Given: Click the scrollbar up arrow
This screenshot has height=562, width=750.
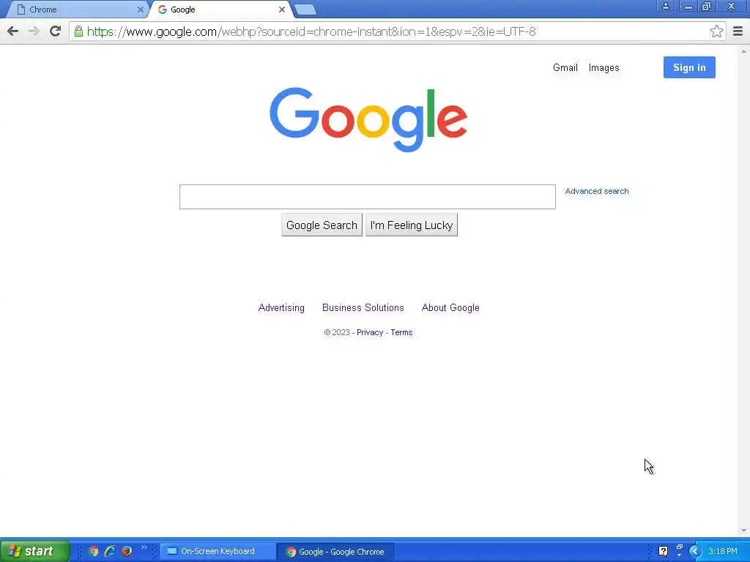Looking at the screenshot, I should 743,51.
